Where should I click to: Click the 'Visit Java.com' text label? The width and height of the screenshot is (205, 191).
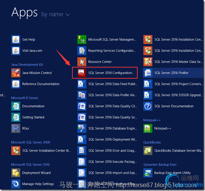pos(32,51)
